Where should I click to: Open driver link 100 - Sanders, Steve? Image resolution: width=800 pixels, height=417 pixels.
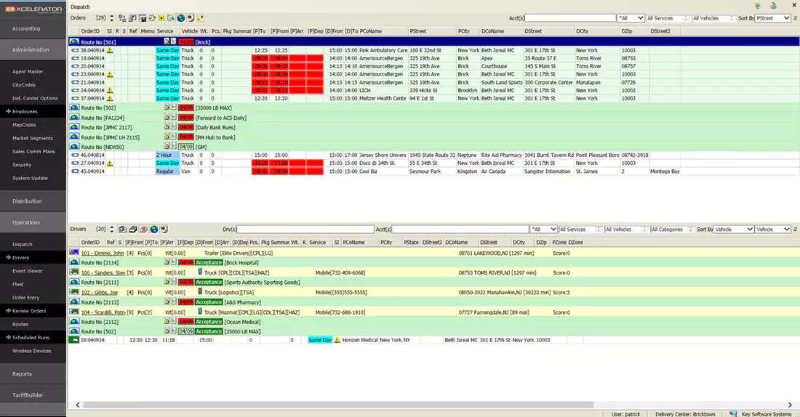(103, 272)
